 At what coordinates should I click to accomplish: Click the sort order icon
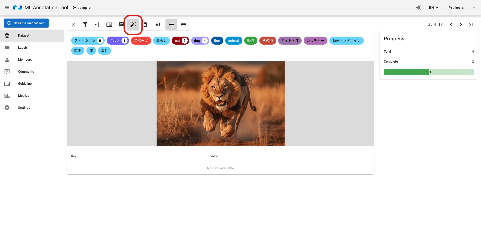pyautogui.click(x=97, y=25)
